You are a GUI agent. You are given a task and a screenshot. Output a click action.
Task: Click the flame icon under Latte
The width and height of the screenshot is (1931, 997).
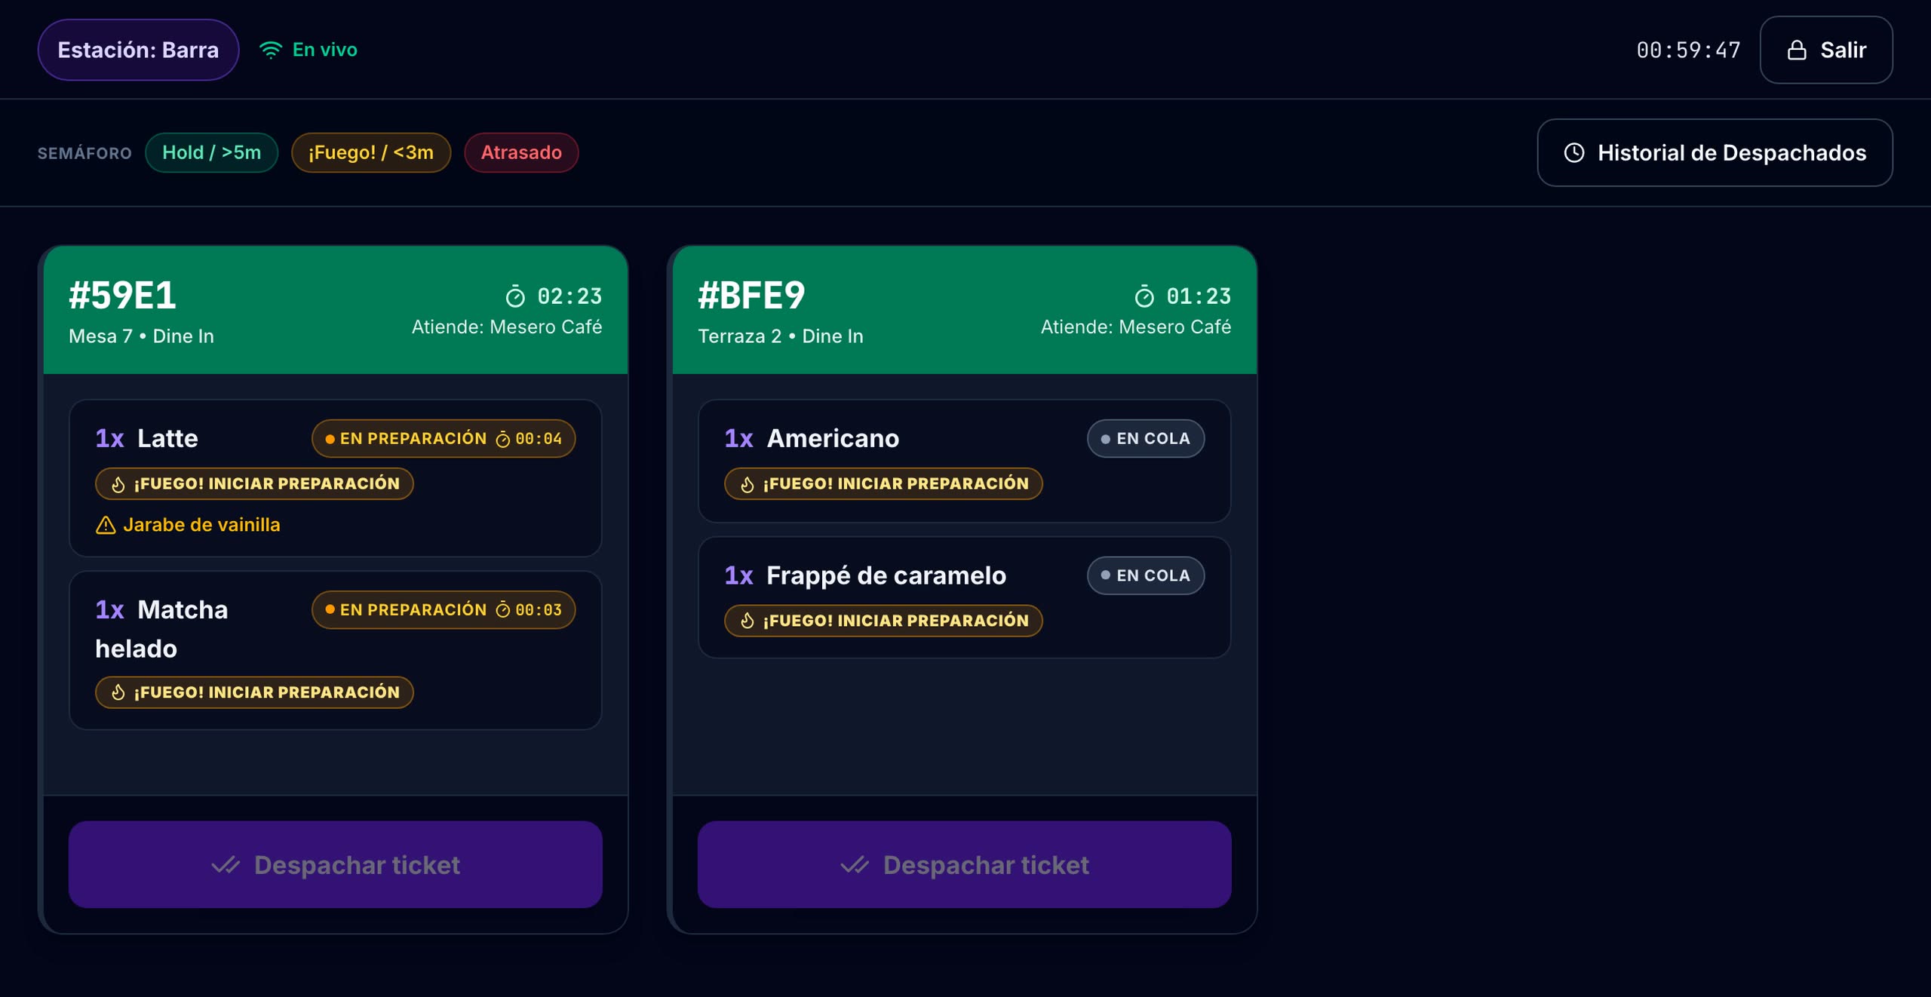click(x=118, y=484)
